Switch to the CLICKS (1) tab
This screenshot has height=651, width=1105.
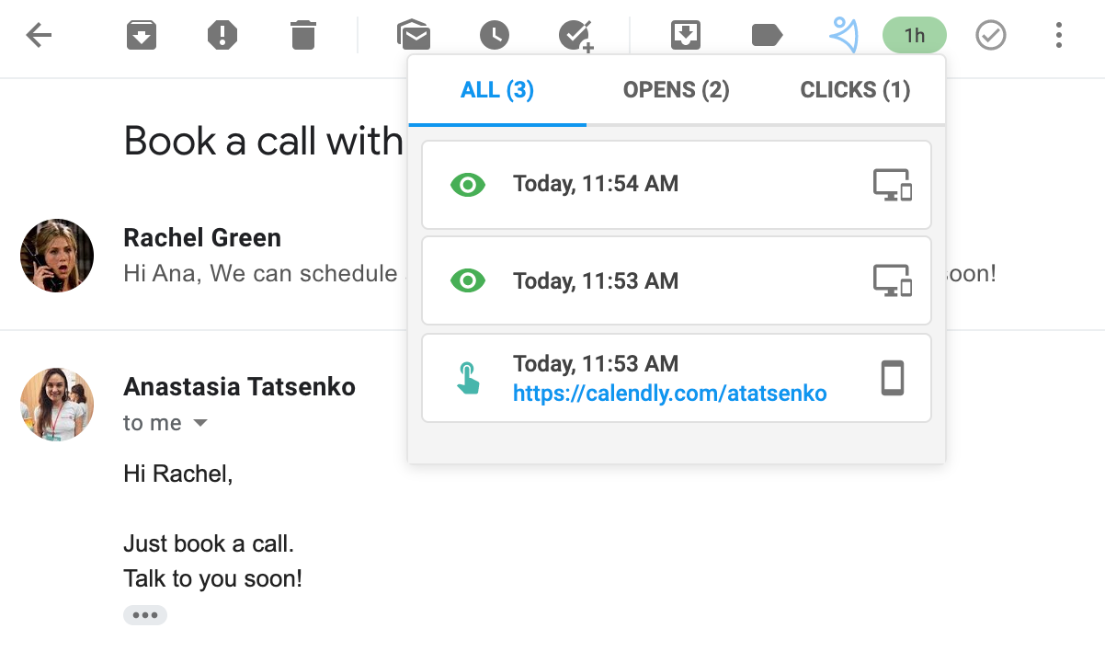855,90
